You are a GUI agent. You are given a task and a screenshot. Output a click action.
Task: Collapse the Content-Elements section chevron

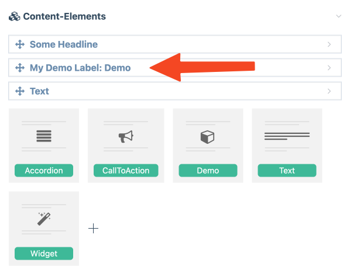(x=339, y=16)
